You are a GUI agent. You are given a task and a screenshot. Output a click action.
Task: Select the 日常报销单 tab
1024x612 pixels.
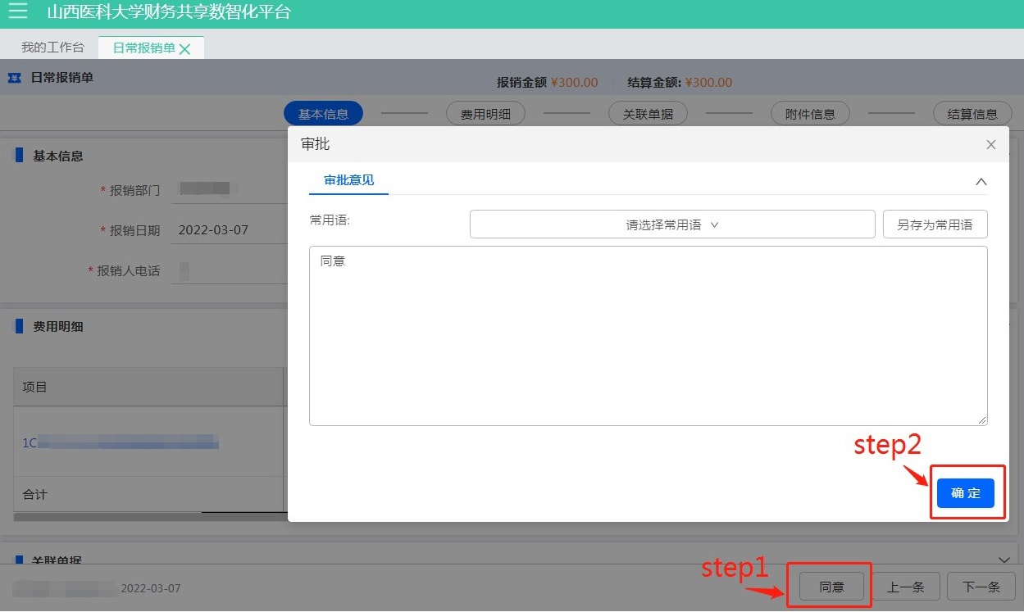coord(143,48)
